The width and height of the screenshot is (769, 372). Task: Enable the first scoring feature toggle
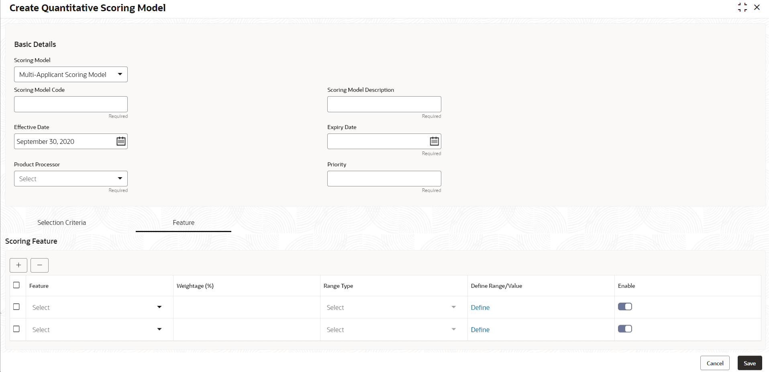625,306
